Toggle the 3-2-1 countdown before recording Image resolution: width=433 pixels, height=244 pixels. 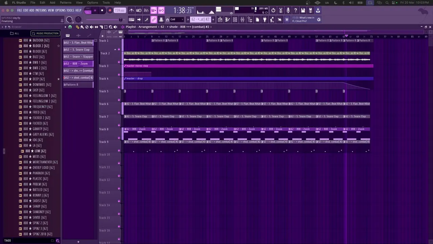(146, 11)
